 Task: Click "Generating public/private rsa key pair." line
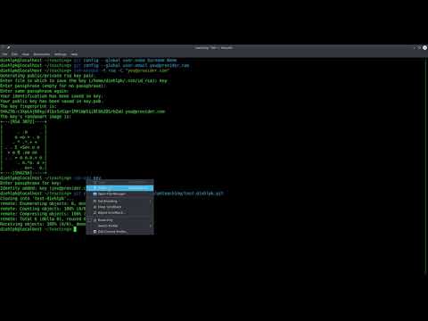tap(47, 76)
